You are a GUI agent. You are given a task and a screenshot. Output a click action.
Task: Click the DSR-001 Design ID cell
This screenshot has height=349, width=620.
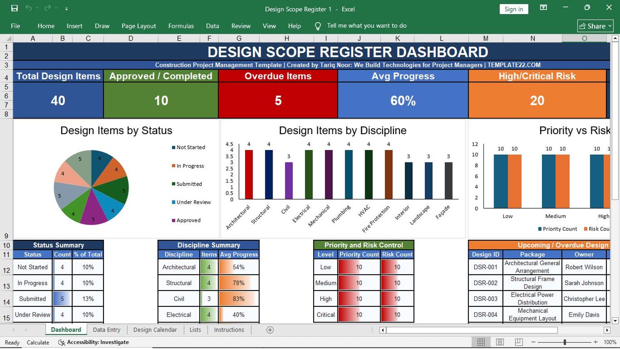[x=485, y=267]
